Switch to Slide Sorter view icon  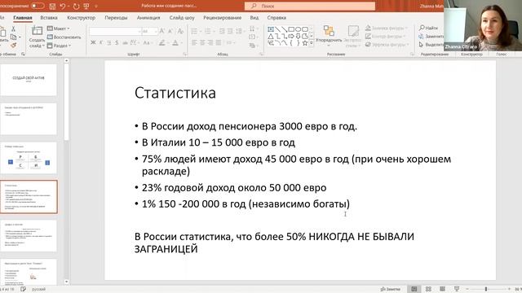[x=428, y=289]
